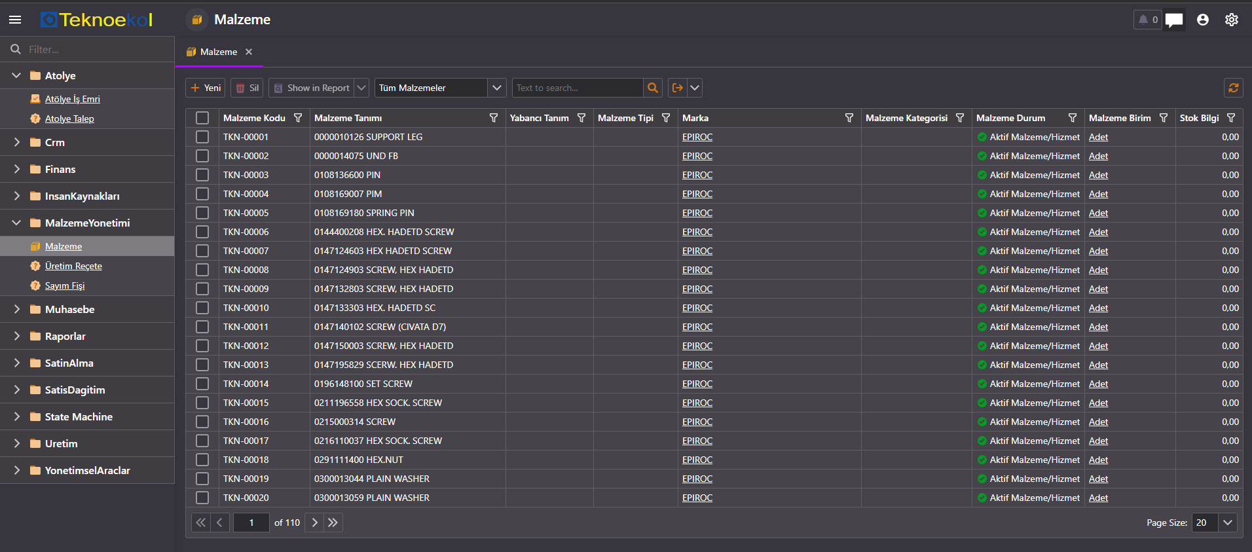Check the row TKN-00012 checkbox

point(202,346)
